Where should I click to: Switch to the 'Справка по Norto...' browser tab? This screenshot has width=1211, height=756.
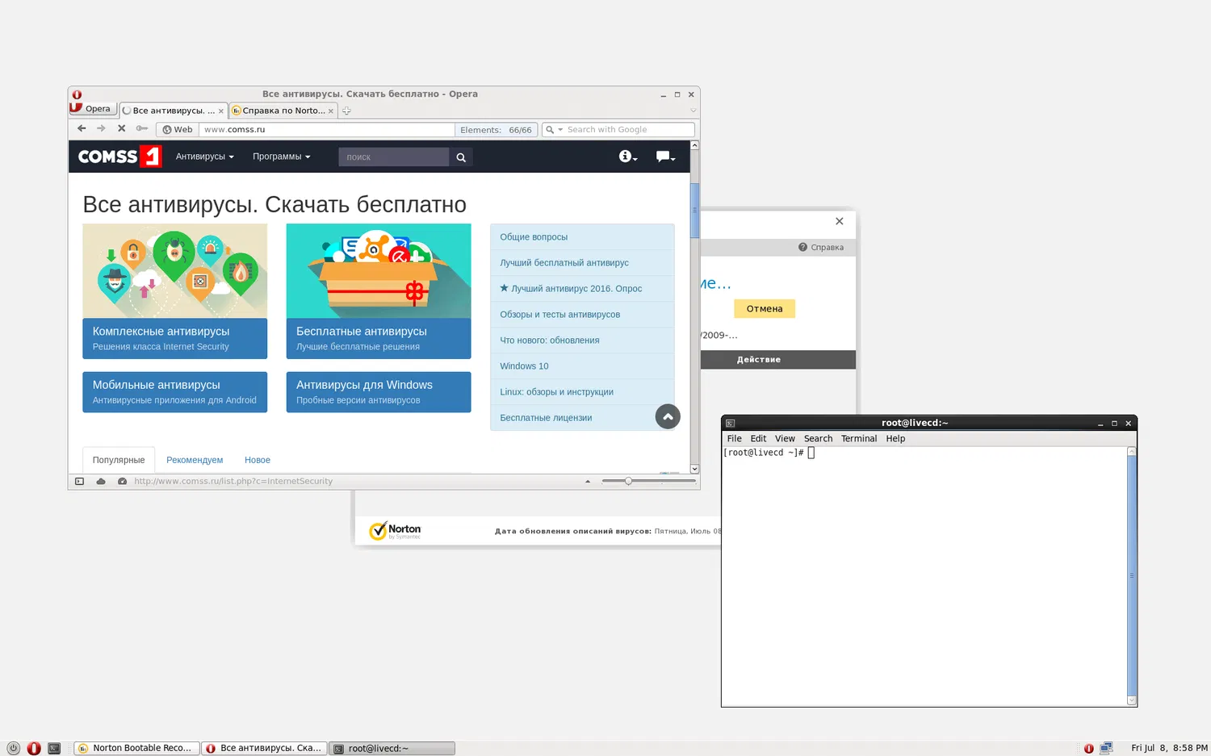[x=283, y=111]
